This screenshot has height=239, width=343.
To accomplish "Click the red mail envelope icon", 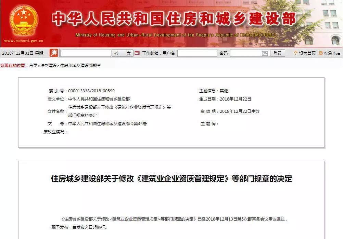I will (137, 53).
